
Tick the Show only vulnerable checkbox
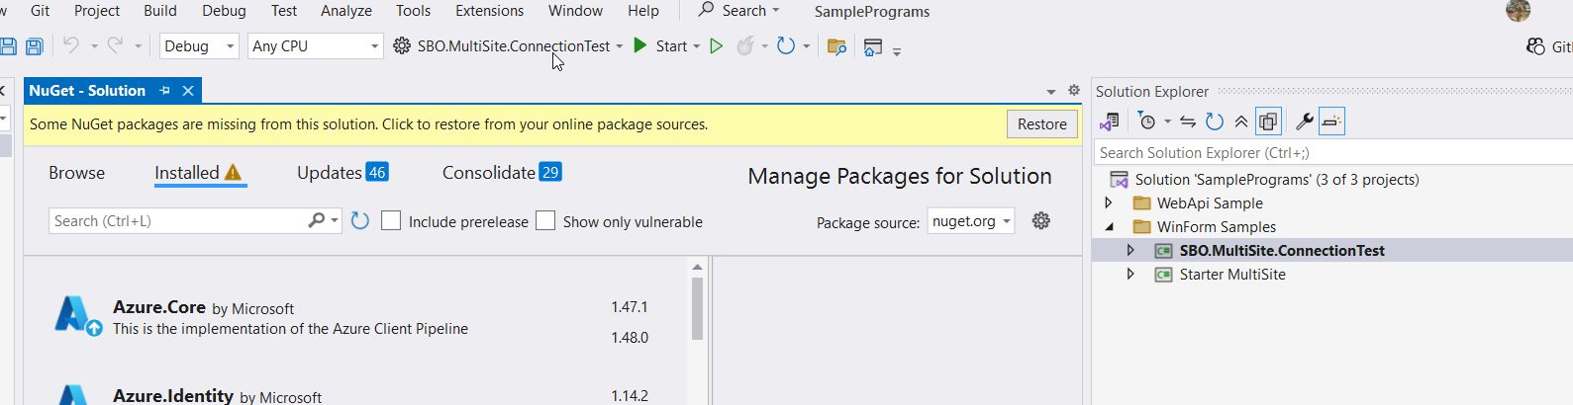pos(545,220)
